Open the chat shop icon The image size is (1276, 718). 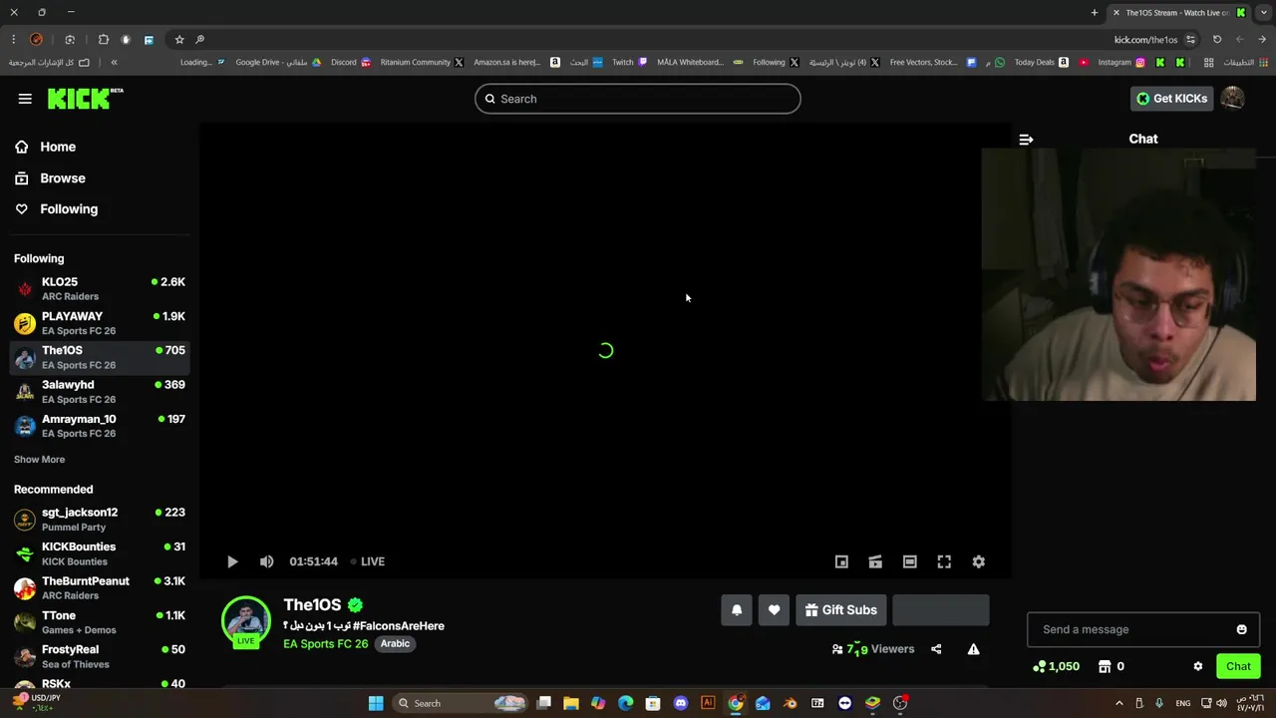(x=1105, y=666)
